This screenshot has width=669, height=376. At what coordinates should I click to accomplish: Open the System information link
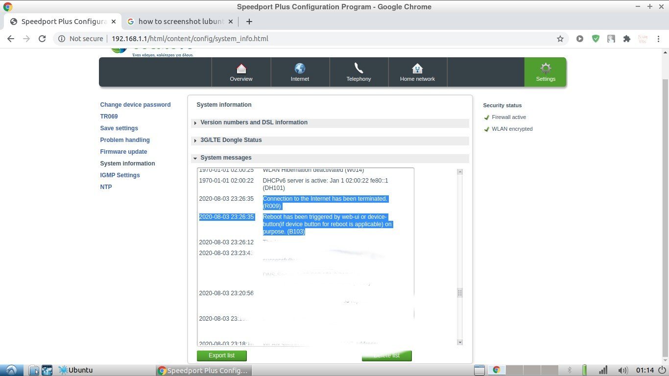click(x=127, y=164)
